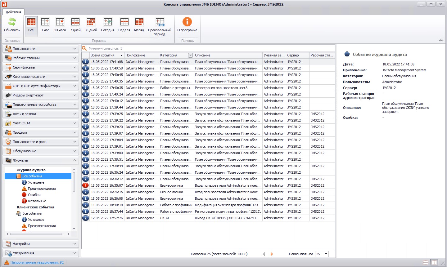The width and height of the screenshot is (447, 267).
Task: Toggle the side-by-side details layout button
Action: (434, 262)
